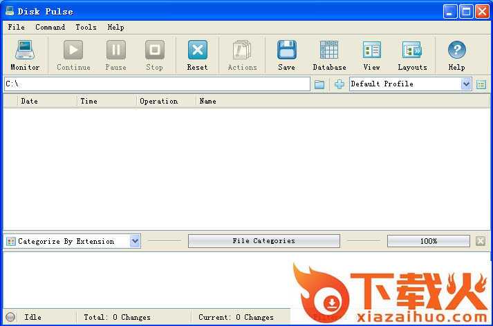Viewport: 493px width, 326px height.
Task: Open the Command menu
Action: (50, 28)
